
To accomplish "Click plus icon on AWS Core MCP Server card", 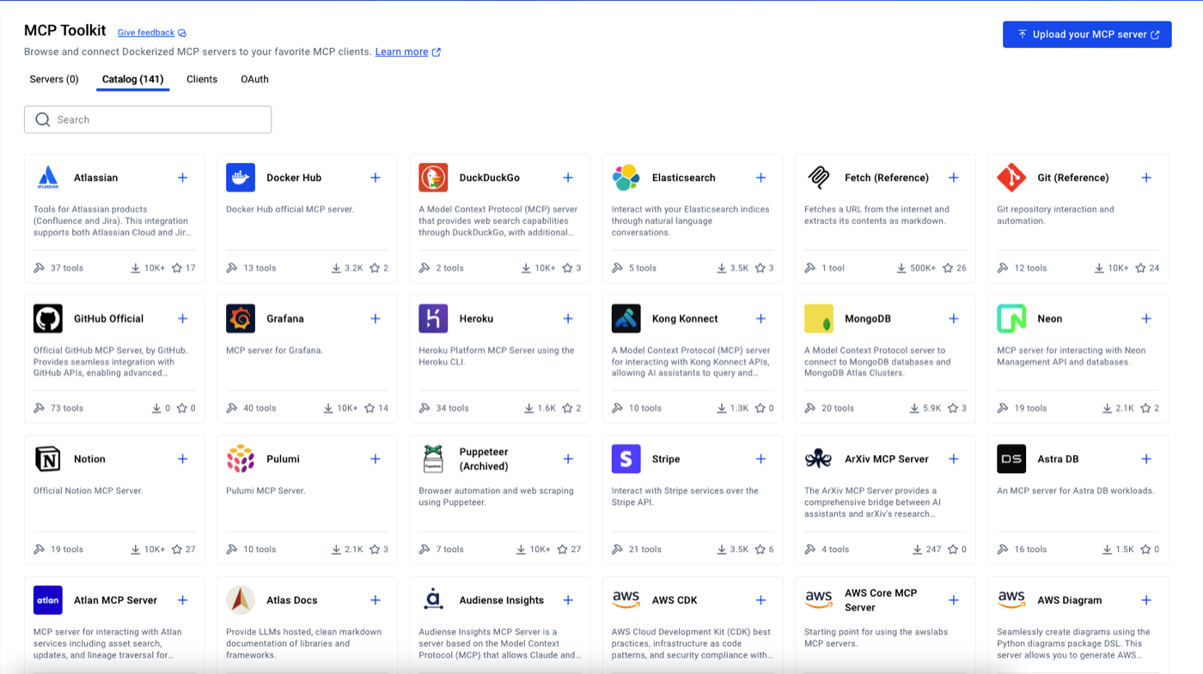I will pos(954,600).
